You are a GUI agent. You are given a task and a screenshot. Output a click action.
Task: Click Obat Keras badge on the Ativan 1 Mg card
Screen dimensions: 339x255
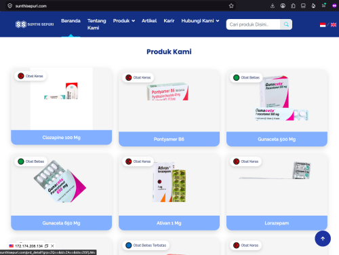[138, 161]
